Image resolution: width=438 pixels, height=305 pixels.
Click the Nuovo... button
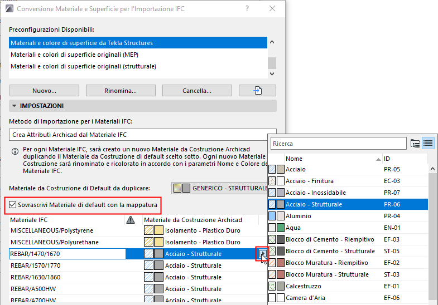44,91
